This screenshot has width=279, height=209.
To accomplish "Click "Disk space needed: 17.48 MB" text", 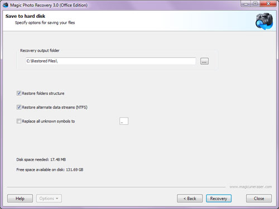I will [41, 159].
